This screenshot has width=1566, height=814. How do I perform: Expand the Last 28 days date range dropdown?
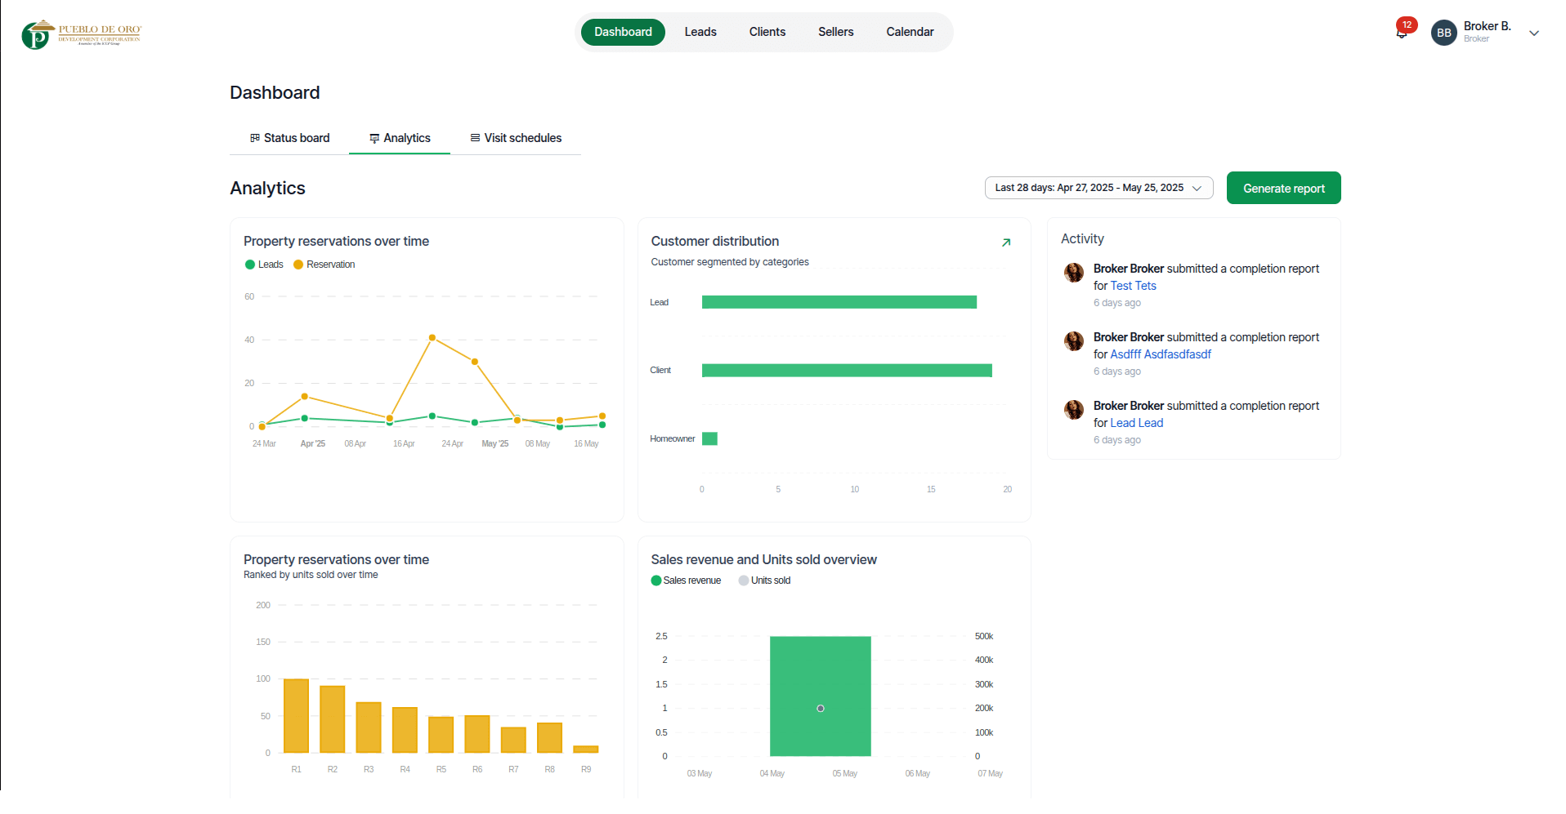pos(1098,188)
